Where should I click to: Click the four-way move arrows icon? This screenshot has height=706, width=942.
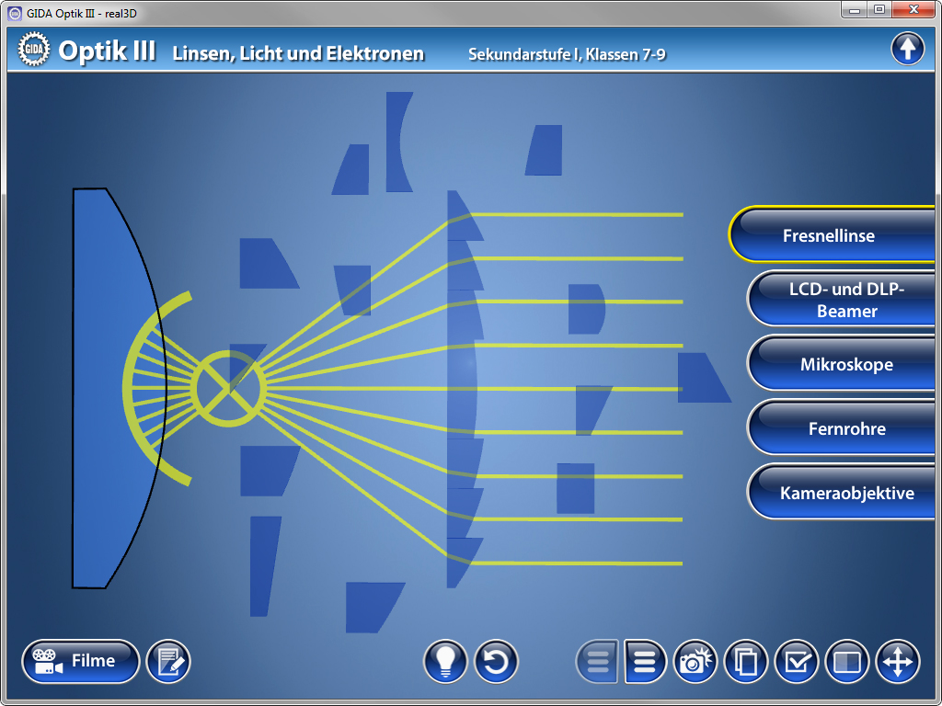coord(897,661)
